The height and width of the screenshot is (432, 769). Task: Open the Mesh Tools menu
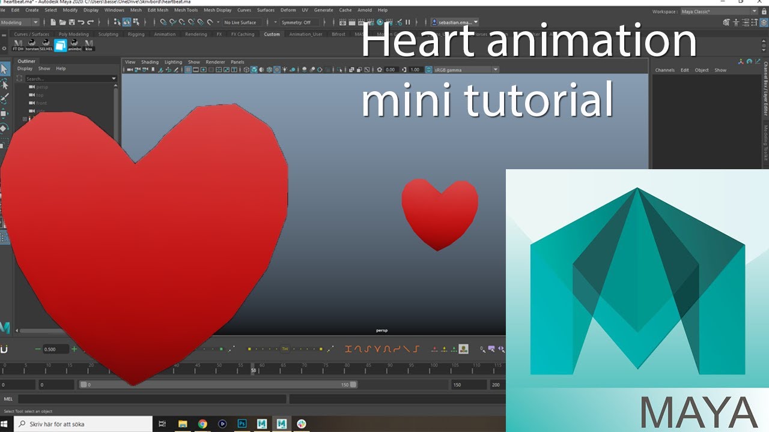click(186, 10)
